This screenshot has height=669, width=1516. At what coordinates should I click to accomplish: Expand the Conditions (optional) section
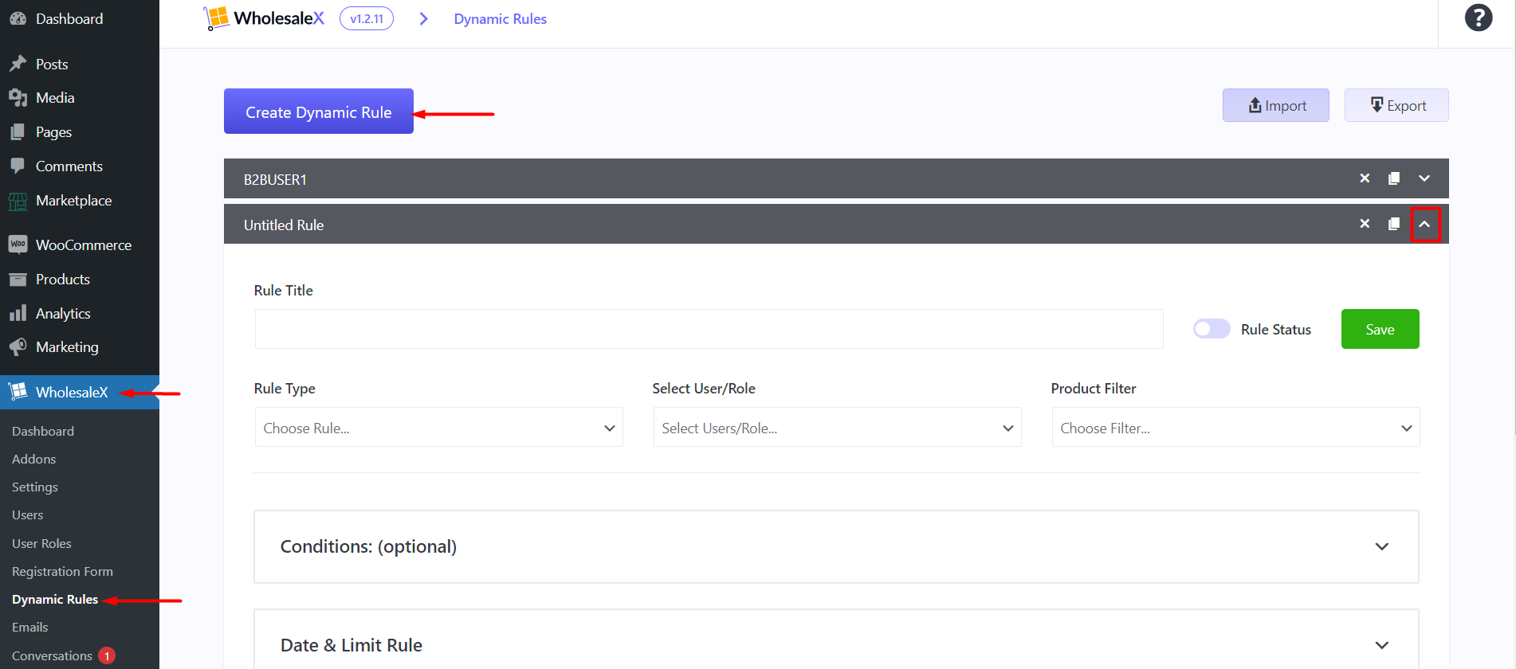pyautogui.click(x=836, y=546)
